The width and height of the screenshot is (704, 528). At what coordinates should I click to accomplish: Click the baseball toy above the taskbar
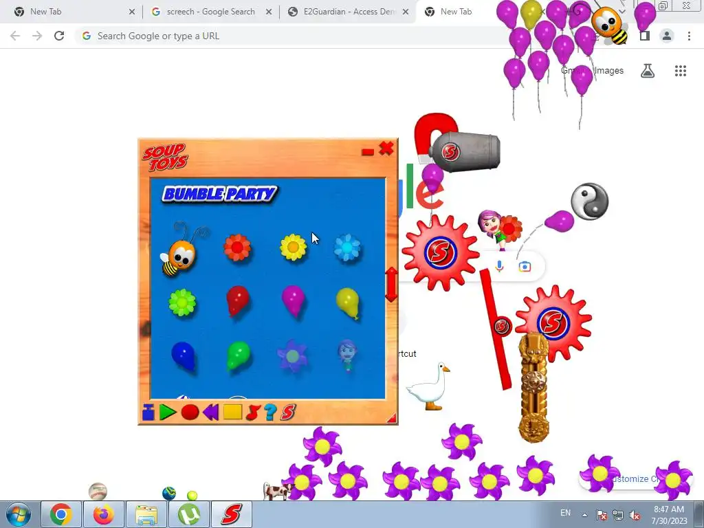point(98,492)
